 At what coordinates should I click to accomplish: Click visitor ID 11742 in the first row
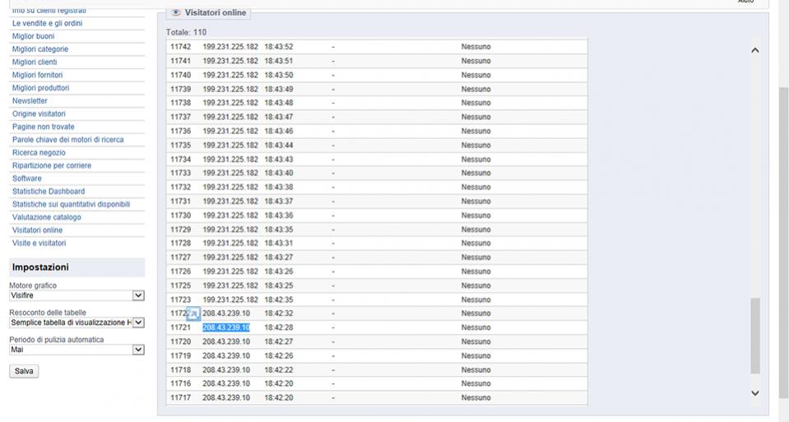[x=181, y=47]
